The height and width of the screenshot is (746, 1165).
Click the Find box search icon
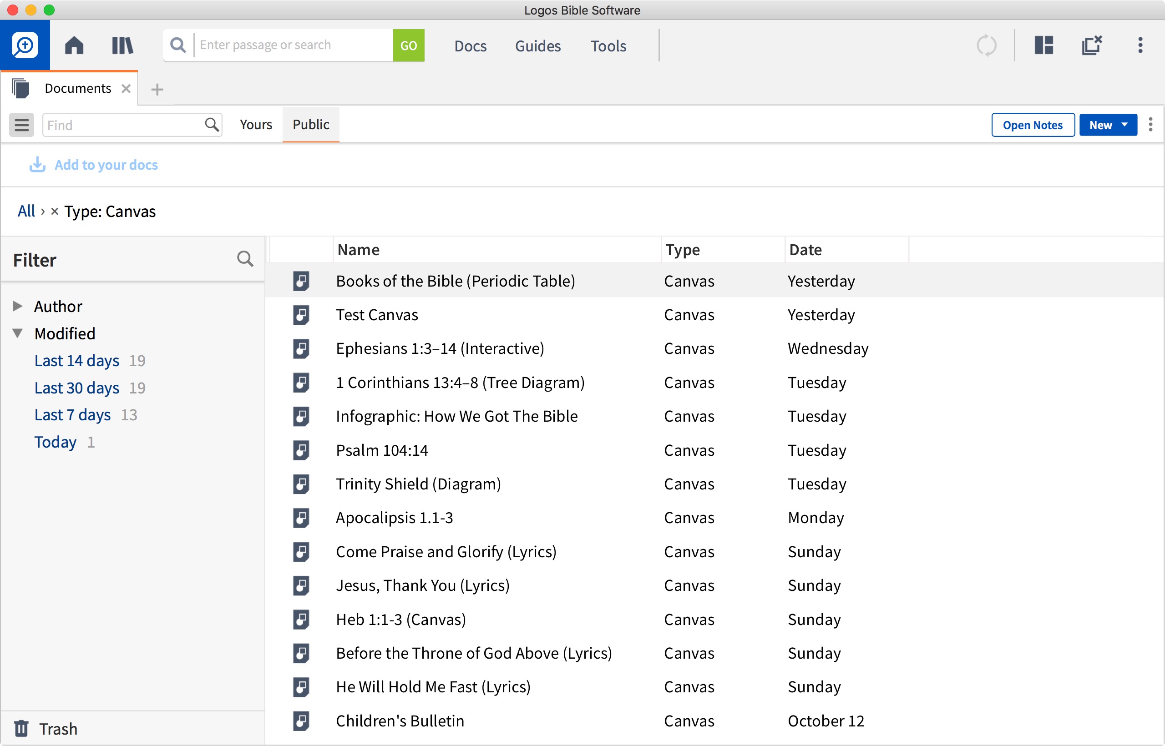pos(211,125)
